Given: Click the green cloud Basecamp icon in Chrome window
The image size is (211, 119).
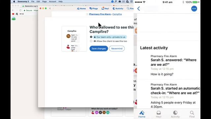Looking at the screenshot, I should [x=14, y=19].
